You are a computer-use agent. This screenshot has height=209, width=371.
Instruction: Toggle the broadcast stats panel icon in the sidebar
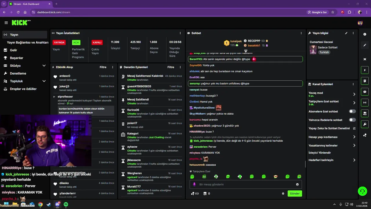pyautogui.click(x=365, y=102)
